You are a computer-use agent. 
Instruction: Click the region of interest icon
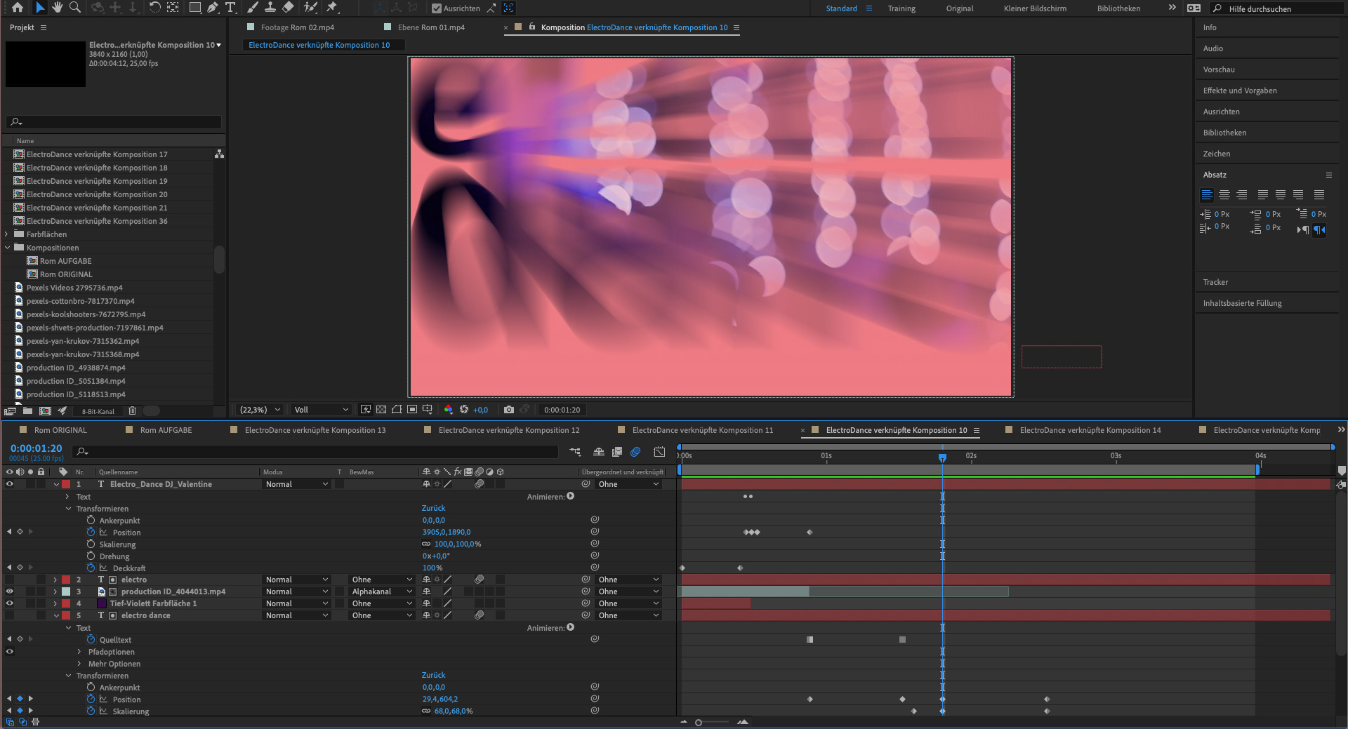(412, 410)
